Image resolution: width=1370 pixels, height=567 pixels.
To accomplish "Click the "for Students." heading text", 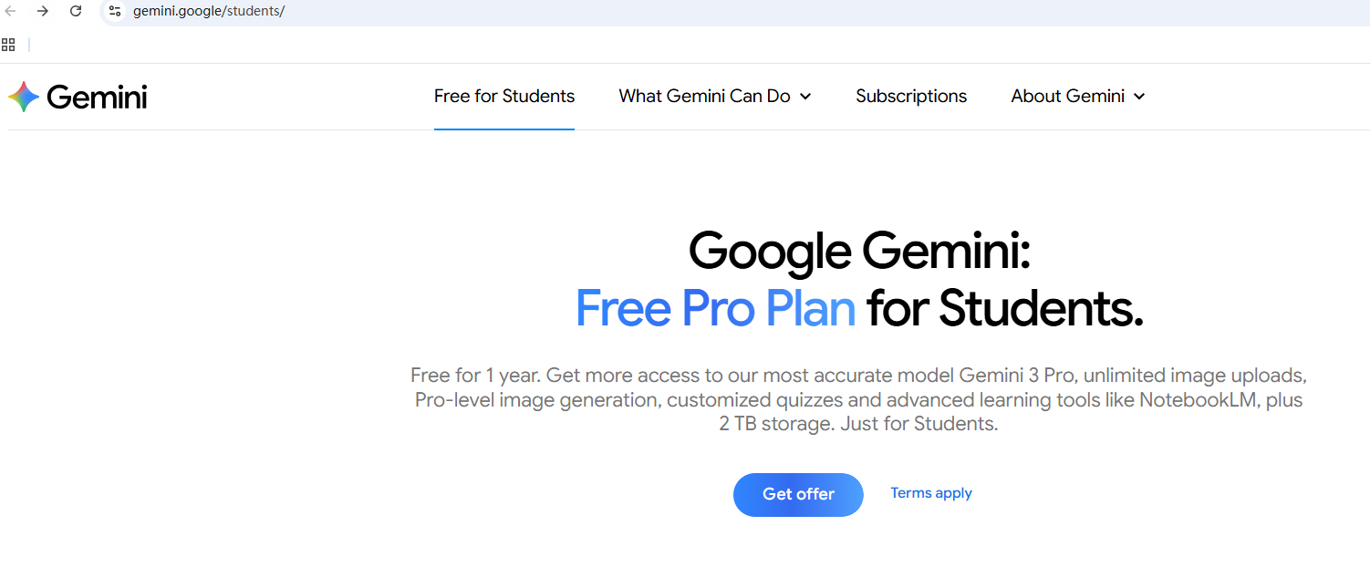I will (x=1004, y=308).
